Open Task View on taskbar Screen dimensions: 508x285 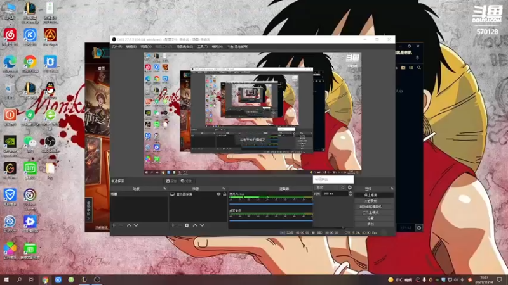tap(32, 279)
